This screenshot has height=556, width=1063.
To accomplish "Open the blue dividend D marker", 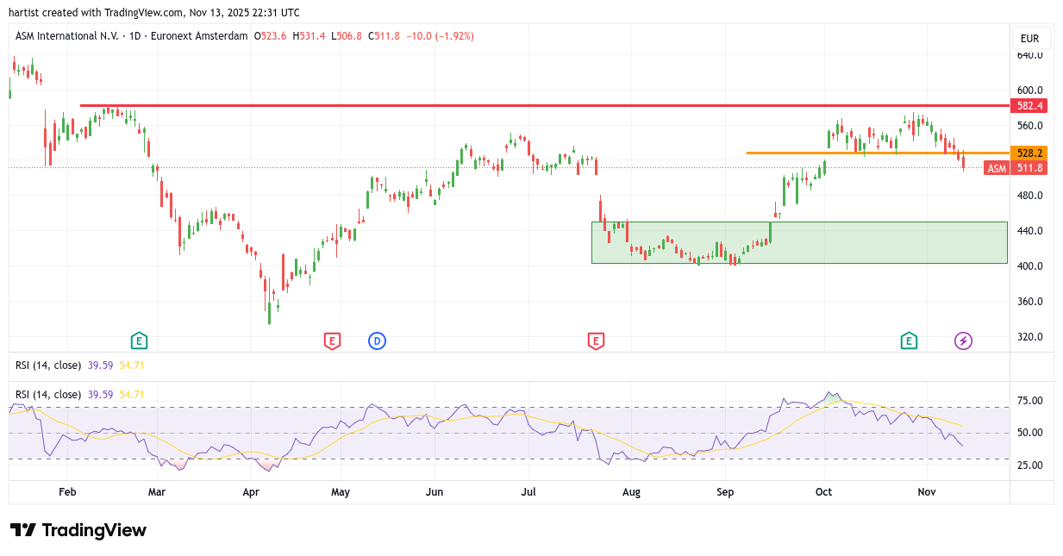I will (377, 340).
